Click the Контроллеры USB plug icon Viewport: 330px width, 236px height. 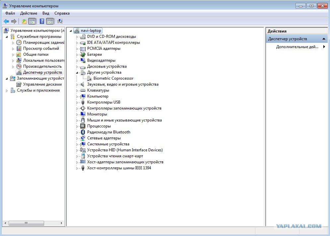click(x=83, y=102)
